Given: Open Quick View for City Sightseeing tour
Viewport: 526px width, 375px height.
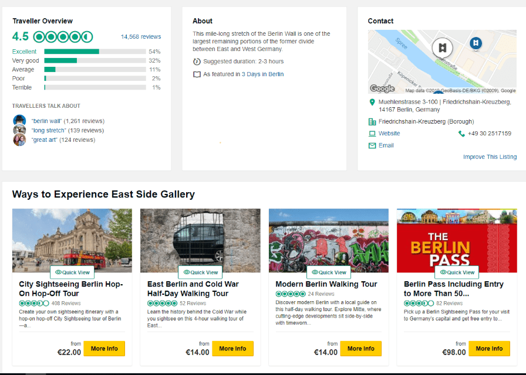Looking at the screenshot, I should (72, 272).
